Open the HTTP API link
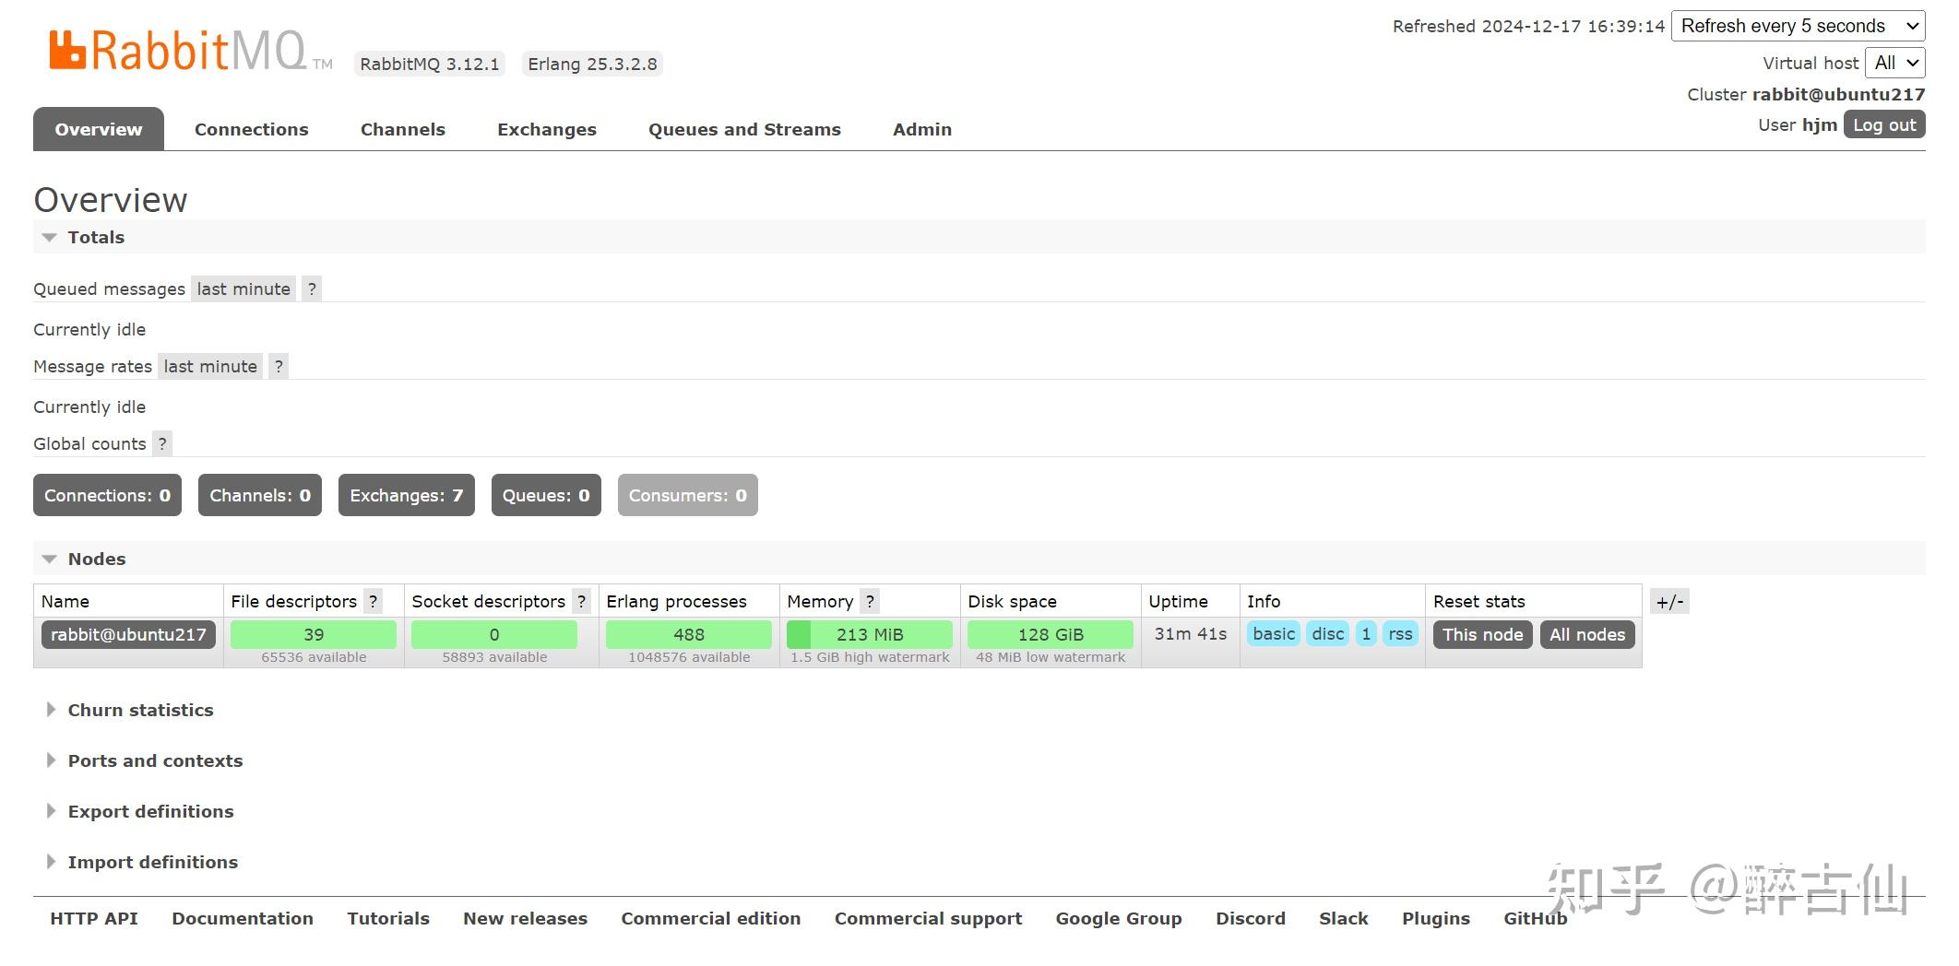 94,919
